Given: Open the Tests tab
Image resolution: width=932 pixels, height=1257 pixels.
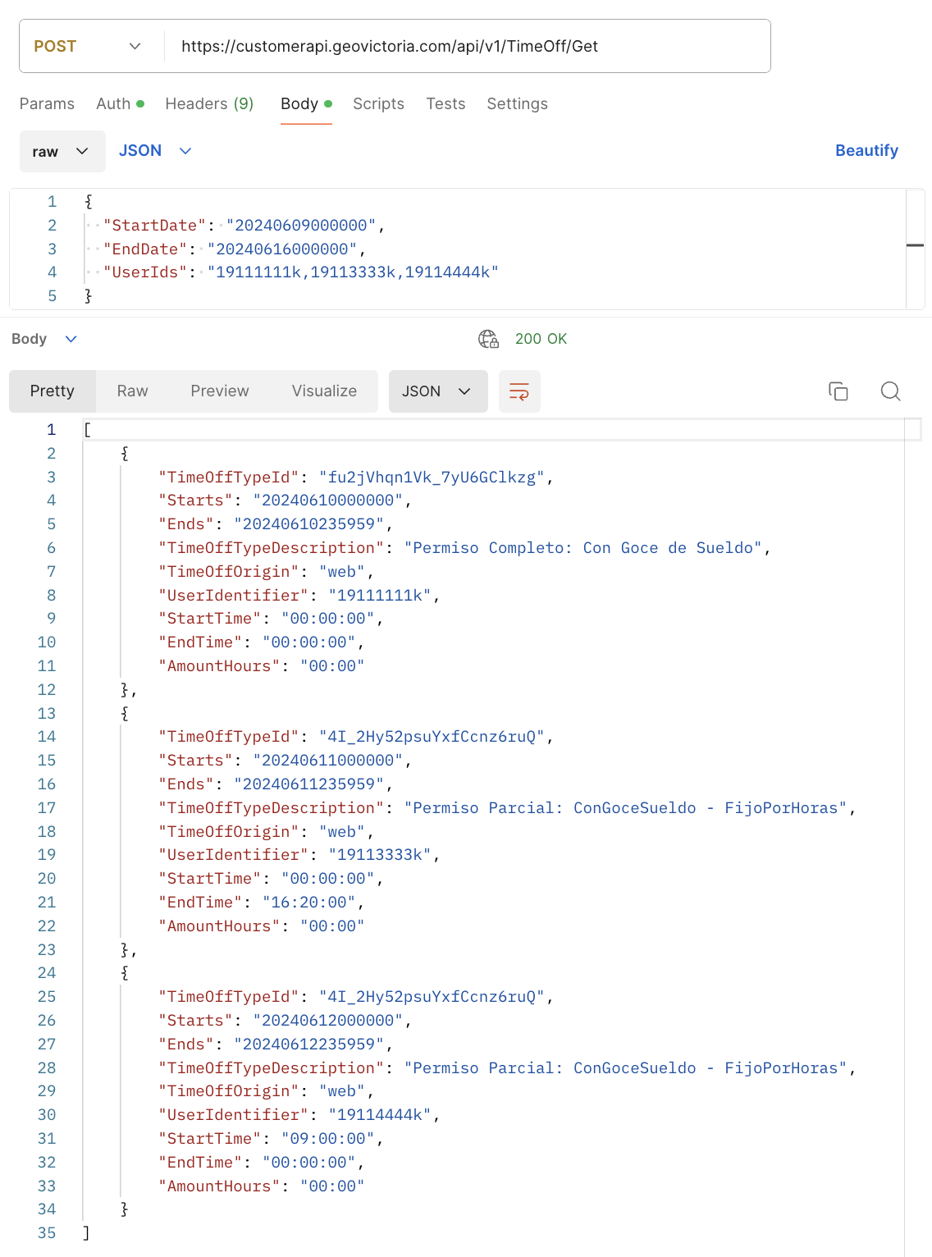Looking at the screenshot, I should [445, 104].
